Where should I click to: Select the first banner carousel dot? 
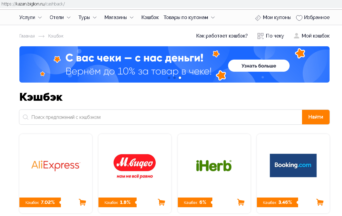coord(169,78)
